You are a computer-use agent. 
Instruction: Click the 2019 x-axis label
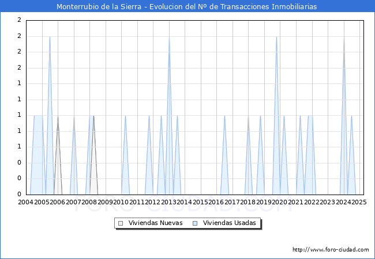coord(264,202)
